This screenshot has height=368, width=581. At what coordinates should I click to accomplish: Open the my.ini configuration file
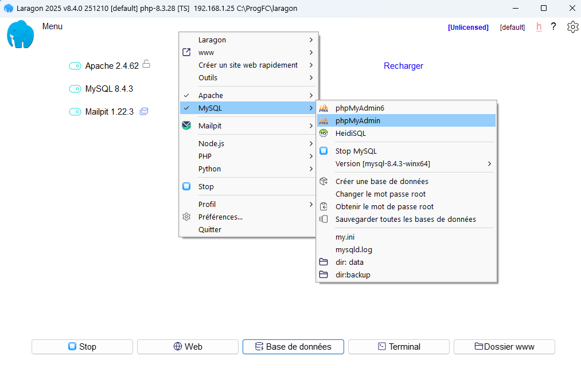tap(345, 237)
